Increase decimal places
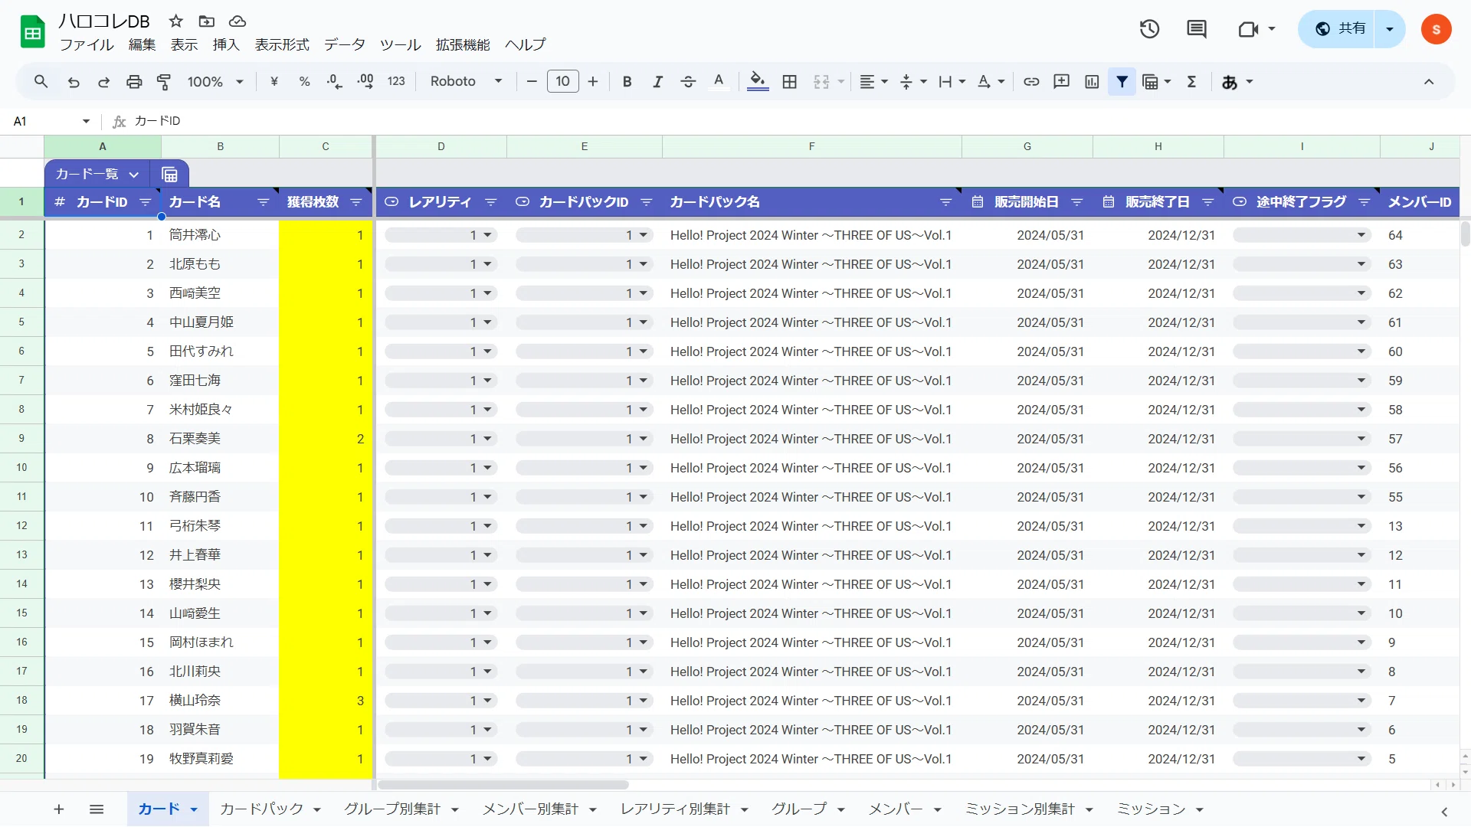 click(365, 81)
